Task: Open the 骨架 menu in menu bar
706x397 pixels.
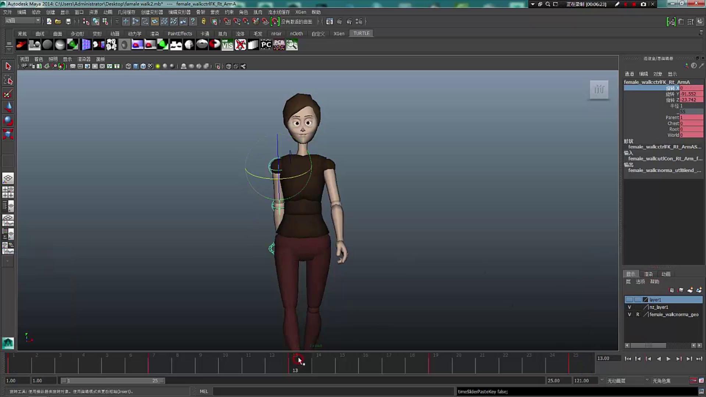Action: [x=200, y=12]
